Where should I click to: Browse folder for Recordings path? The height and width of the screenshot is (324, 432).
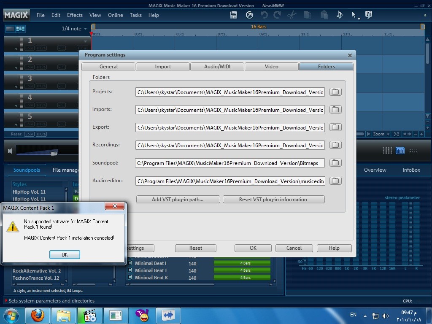click(x=335, y=145)
